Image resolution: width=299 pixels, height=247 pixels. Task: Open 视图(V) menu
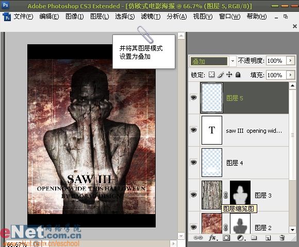(x=203, y=16)
